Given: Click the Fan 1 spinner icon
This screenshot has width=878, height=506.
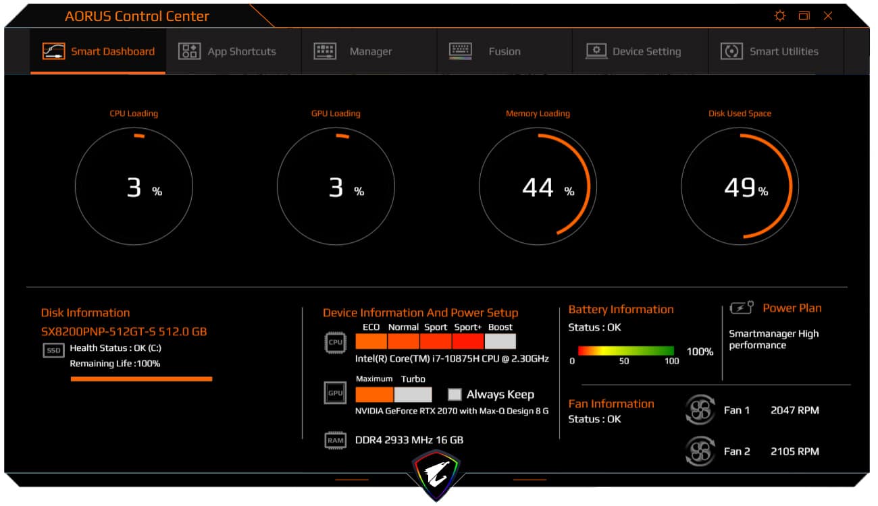Looking at the screenshot, I should click(x=700, y=410).
